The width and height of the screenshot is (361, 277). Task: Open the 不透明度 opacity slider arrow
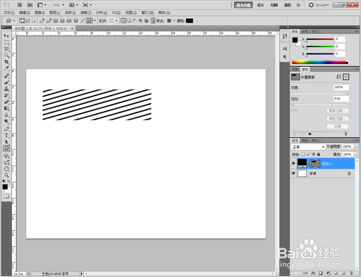356,147
